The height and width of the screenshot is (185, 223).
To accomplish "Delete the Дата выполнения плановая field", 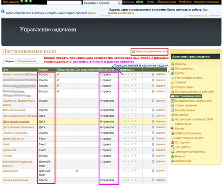I will [x=160, y=116].
